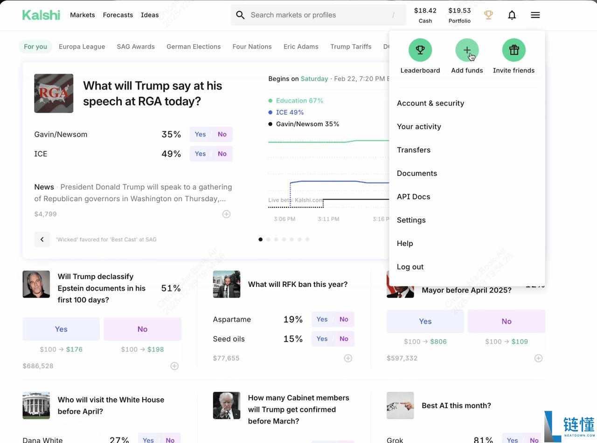This screenshot has width=597, height=443.
Task: Select the SAG Awards tab
Action: click(136, 47)
